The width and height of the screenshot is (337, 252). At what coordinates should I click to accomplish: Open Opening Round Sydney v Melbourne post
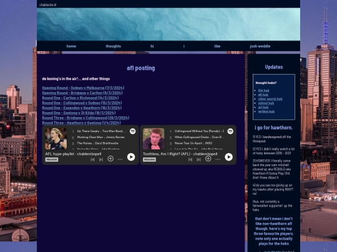click(83, 88)
